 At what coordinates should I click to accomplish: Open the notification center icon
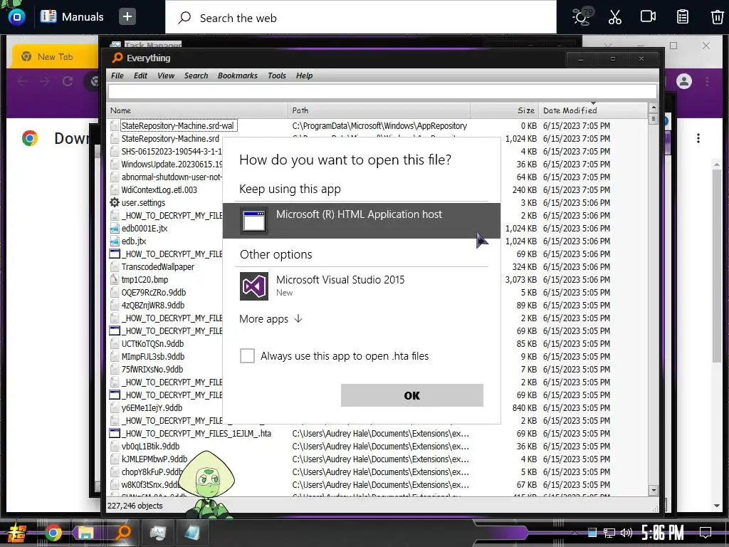point(706,533)
